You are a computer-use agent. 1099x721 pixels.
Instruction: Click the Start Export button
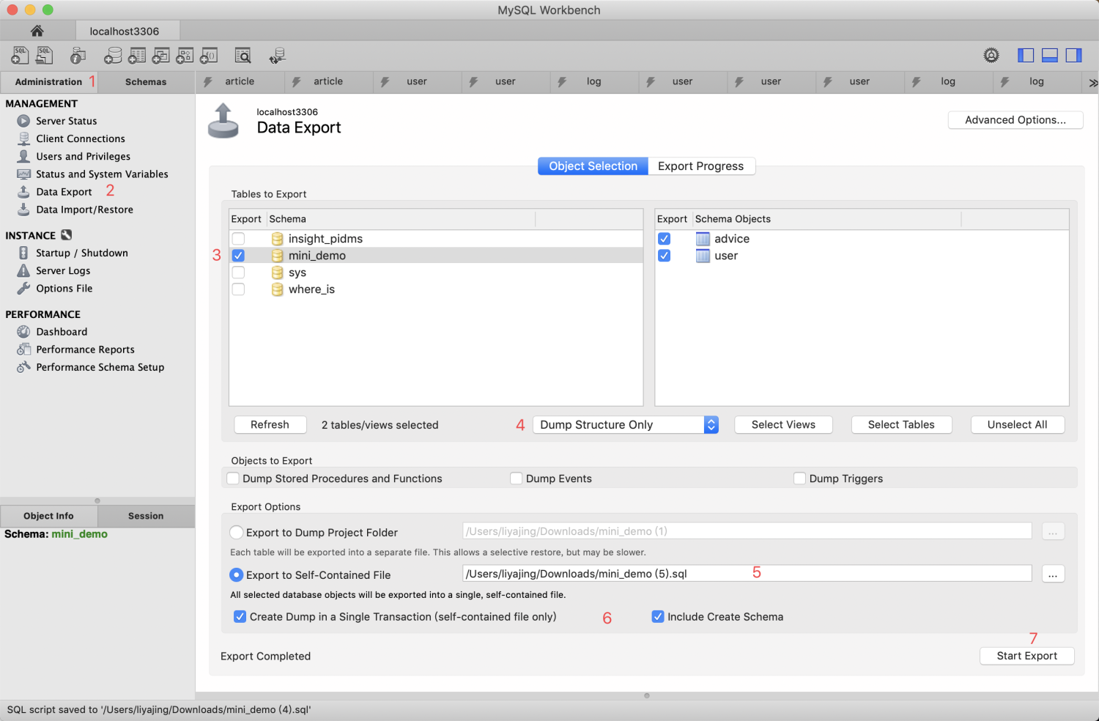1026,656
